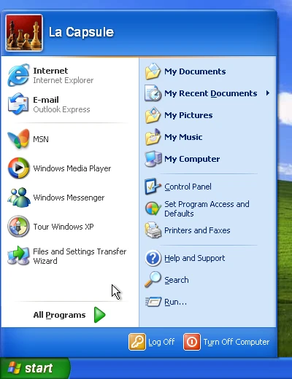Open the My Pictures link text
The width and height of the screenshot is (292, 379).
point(188,115)
